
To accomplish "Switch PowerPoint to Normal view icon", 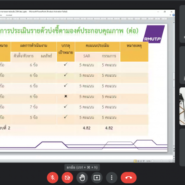I will click(x=135, y=161).
